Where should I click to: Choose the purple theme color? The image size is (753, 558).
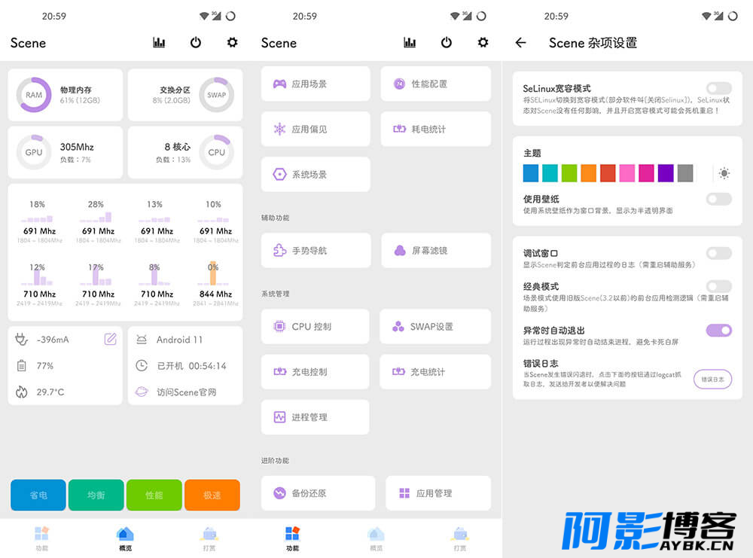(x=666, y=173)
